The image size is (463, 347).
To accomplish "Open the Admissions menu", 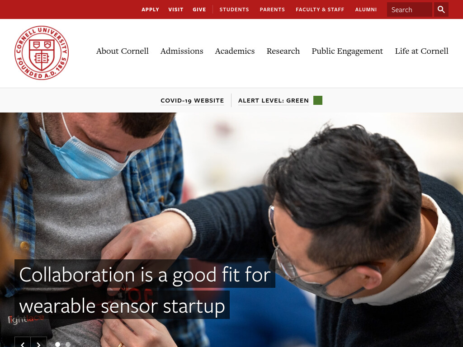I will click(182, 51).
